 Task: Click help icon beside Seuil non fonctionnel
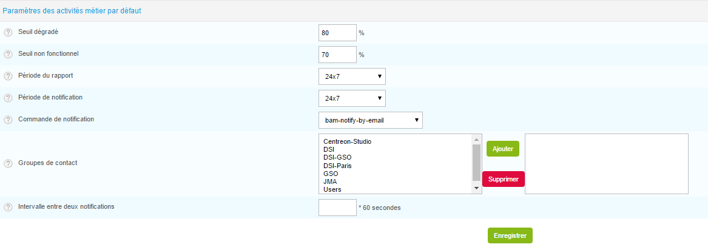tap(8, 55)
